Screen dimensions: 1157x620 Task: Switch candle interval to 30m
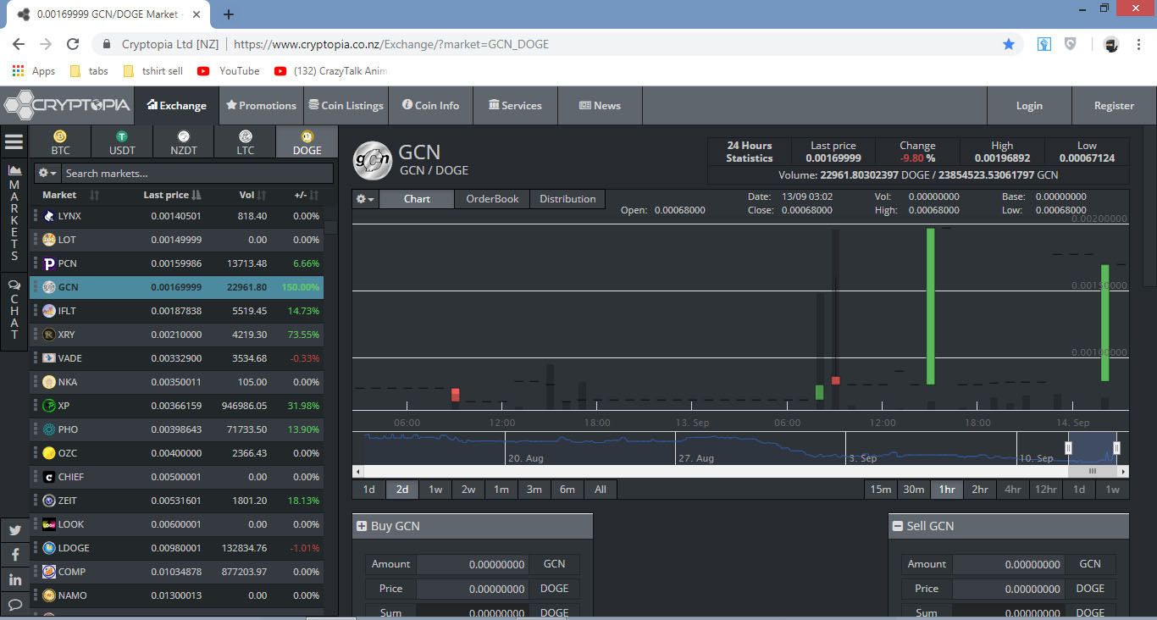(914, 490)
